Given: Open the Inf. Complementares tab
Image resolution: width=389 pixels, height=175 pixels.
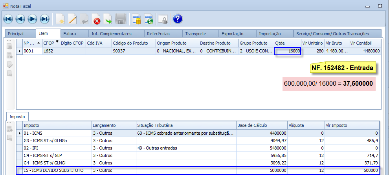Looking at the screenshot, I should (117, 34).
